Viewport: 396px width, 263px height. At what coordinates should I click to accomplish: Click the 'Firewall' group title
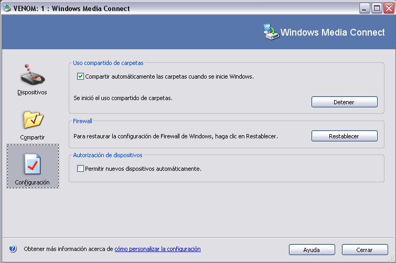coord(82,121)
